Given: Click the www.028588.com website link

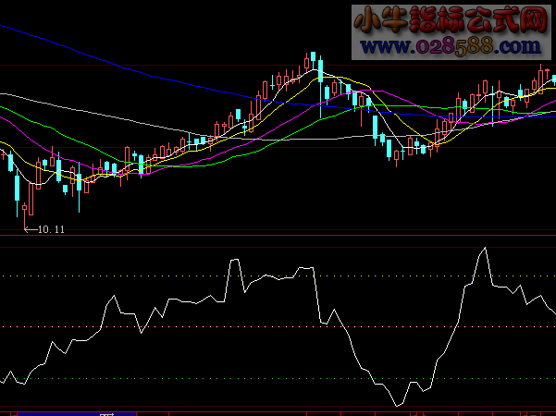Looking at the screenshot, I should [x=450, y=45].
